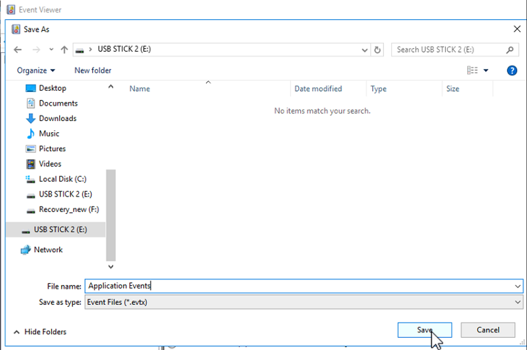Click the blue Help question mark icon
Screen dimensions: 527x350
pyautogui.click(x=512, y=70)
